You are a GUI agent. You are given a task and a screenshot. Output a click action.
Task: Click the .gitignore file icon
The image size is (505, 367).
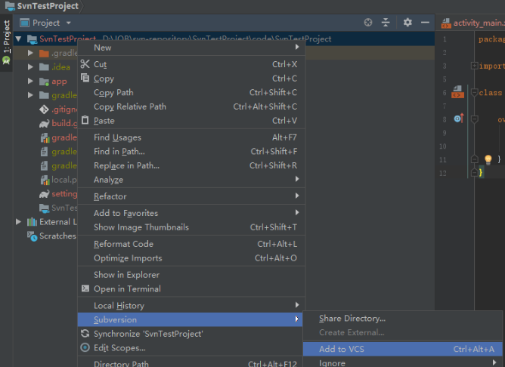44,109
